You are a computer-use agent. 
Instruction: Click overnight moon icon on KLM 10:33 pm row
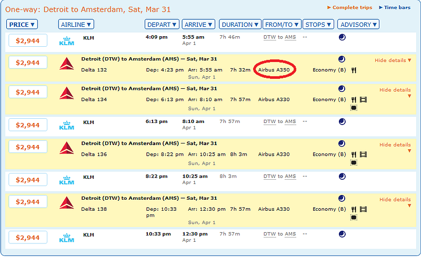point(342,234)
